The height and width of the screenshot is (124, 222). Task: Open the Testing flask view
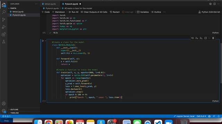[x=4, y=42]
